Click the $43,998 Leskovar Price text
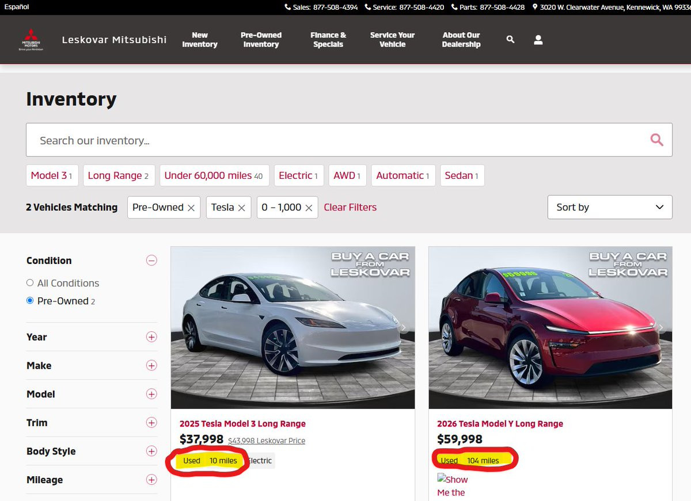The image size is (691, 501). 267,441
